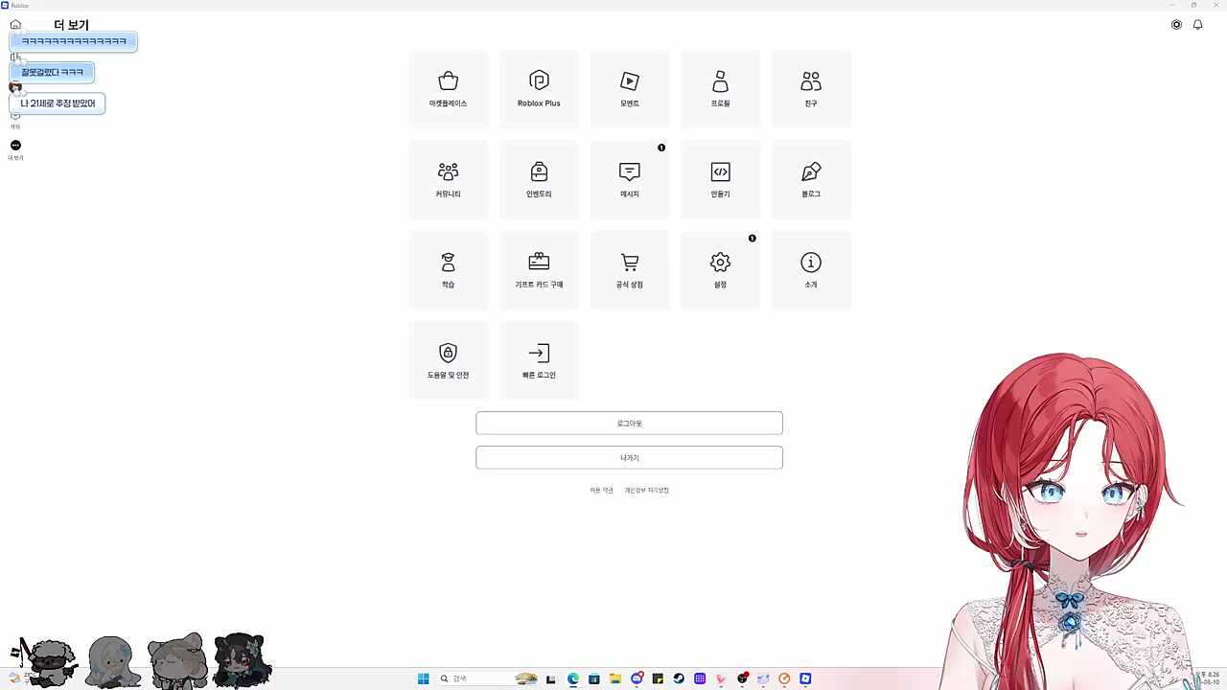Open the 인벤토리 backpack tile

(x=539, y=179)
